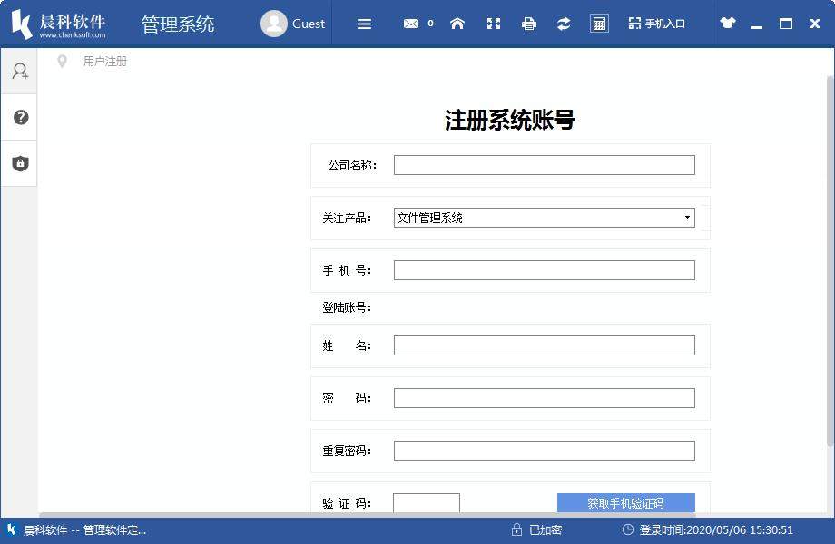Open the help question-mark icon in sidebar
835x544 pixels.
(x=19, y=116)
